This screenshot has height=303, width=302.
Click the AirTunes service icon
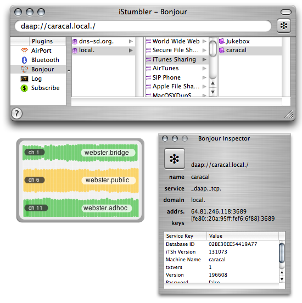click(x=148, y=69)
